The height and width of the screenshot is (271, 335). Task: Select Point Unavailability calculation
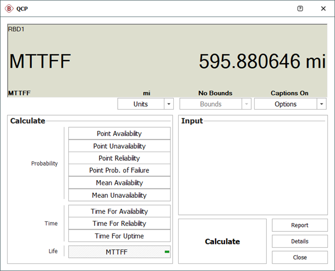[119, 146]
